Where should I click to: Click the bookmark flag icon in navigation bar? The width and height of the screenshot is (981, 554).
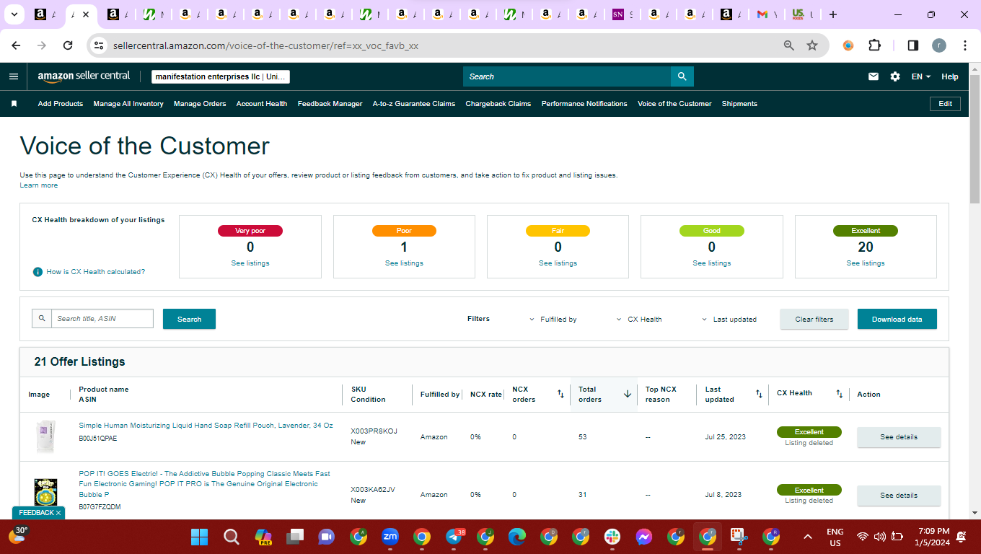click(x=14, y=104)
